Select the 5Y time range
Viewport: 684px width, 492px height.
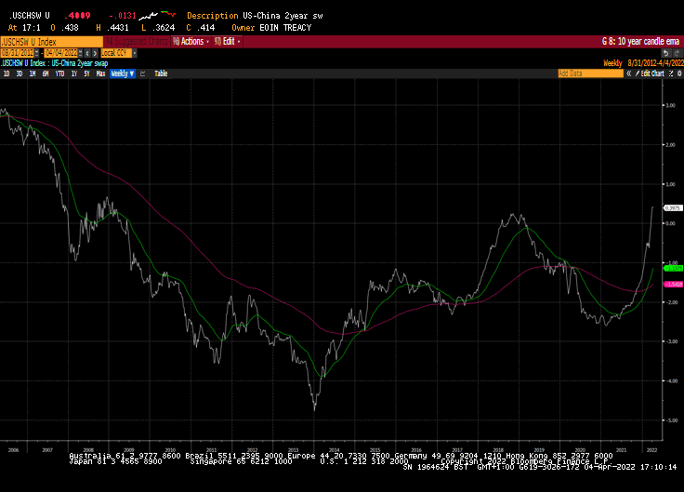[x=86, y=73]
